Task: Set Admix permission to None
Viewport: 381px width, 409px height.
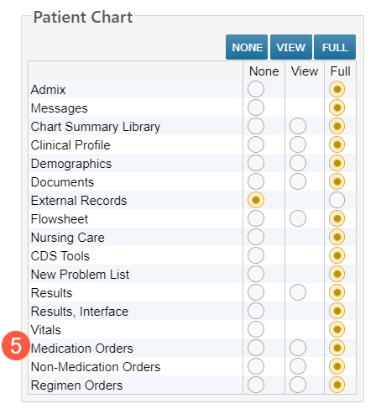Action: [x=256, y=89]
